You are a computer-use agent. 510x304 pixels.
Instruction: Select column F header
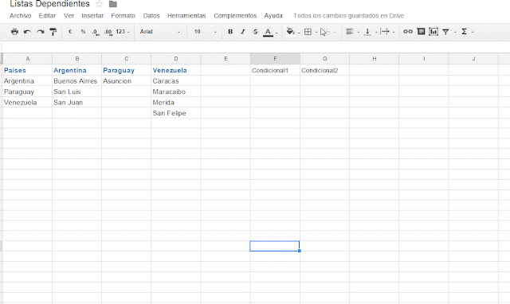(x=275, y=58)
